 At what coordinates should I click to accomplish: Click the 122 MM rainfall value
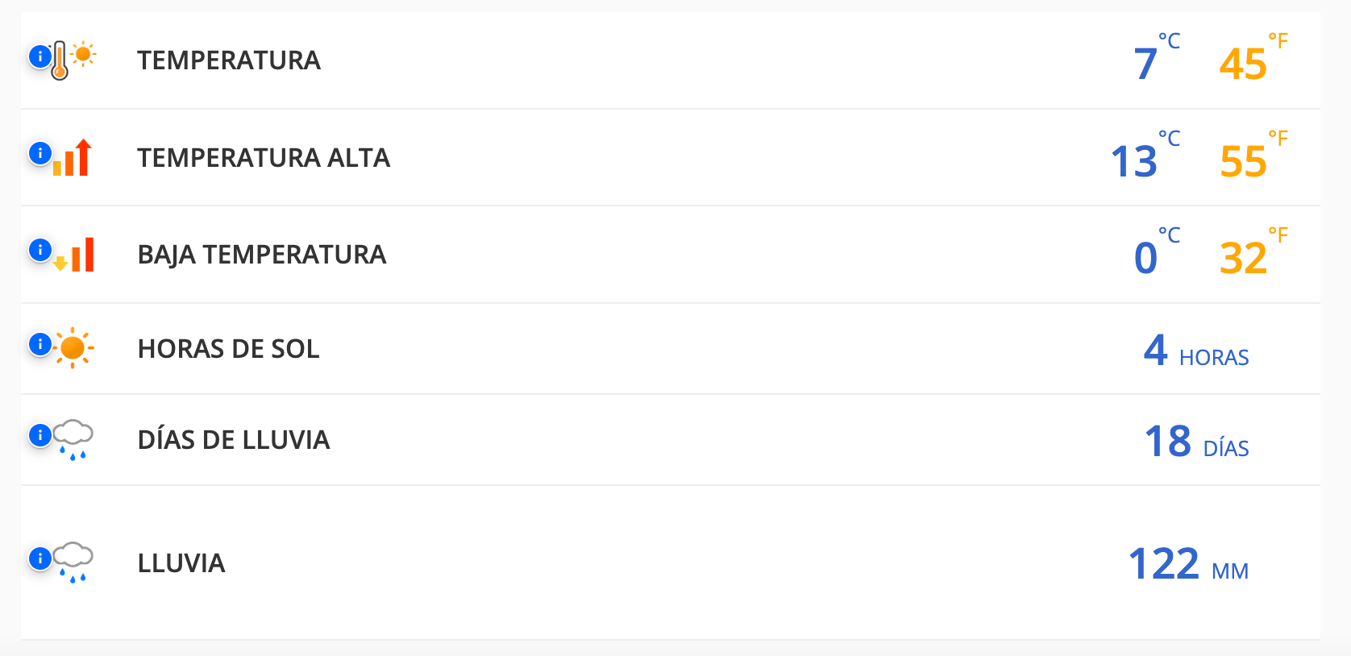pyautogui.click(x=1188, y=564)
